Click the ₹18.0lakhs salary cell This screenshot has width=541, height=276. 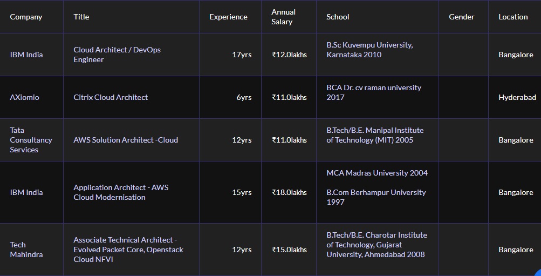(x=289, y=192)
